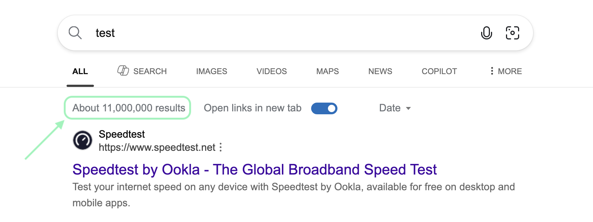The image size is (593, 222).
Task: Click the microphone voice search icon
Action: [x=486, y=33]
